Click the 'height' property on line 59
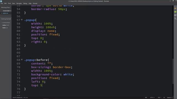The image size is (177, 99). pos(37,27)
